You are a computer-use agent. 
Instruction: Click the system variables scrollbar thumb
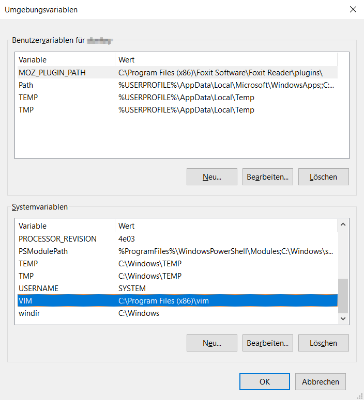click(343, 296)
